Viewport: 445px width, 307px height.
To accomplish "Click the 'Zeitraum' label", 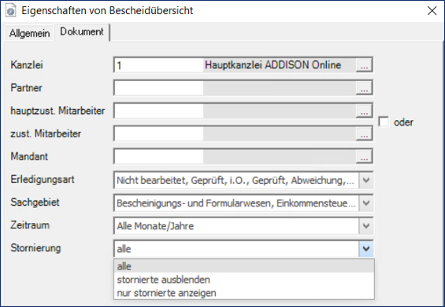I will [x=30, y=225].
